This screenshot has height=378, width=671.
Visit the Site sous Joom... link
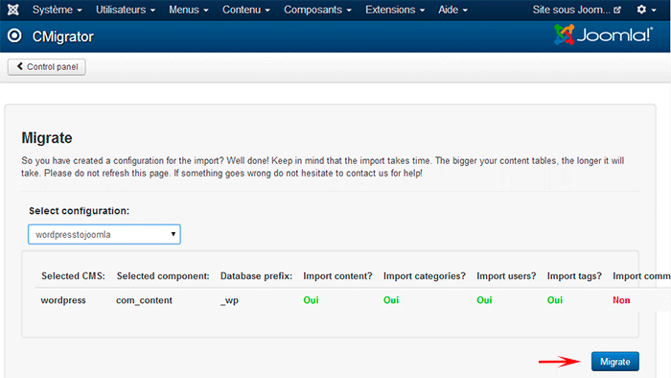click(576, 10)
